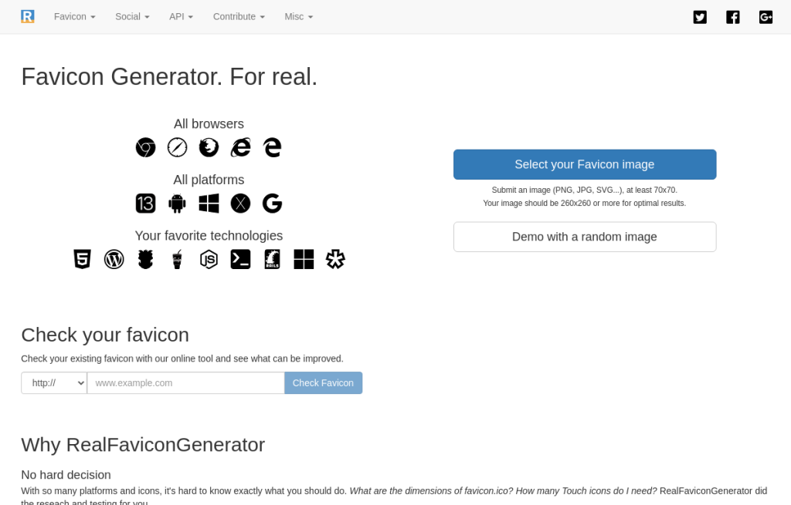The image size is (791, 505).
Task: Open the Google Plus icon
Action: tap(766, 17)
